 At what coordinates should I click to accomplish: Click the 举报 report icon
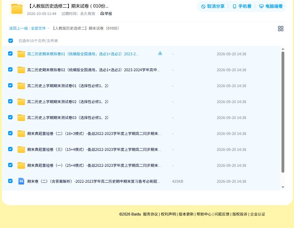tap(102, 13)
